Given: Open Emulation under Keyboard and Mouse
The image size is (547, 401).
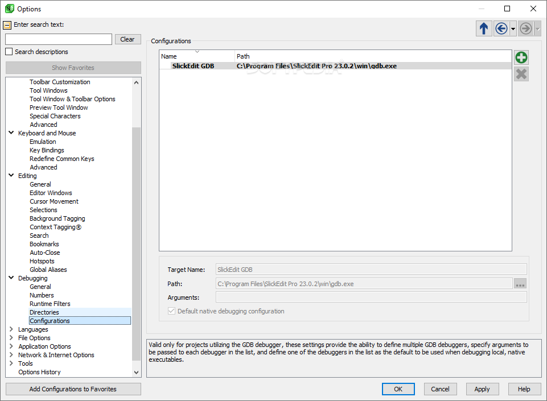Looking at the screenshot, I should (x=43, y=142).
